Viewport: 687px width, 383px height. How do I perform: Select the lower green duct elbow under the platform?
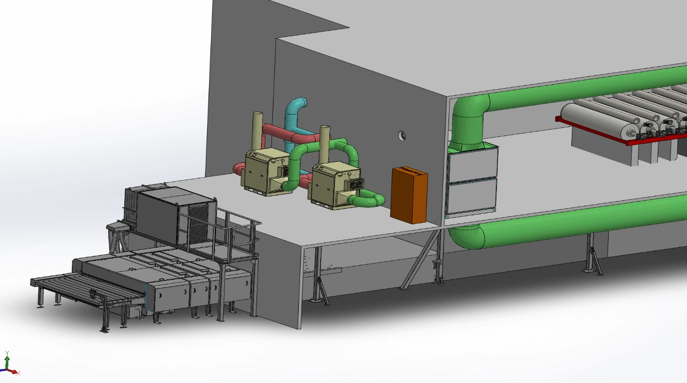468,237
